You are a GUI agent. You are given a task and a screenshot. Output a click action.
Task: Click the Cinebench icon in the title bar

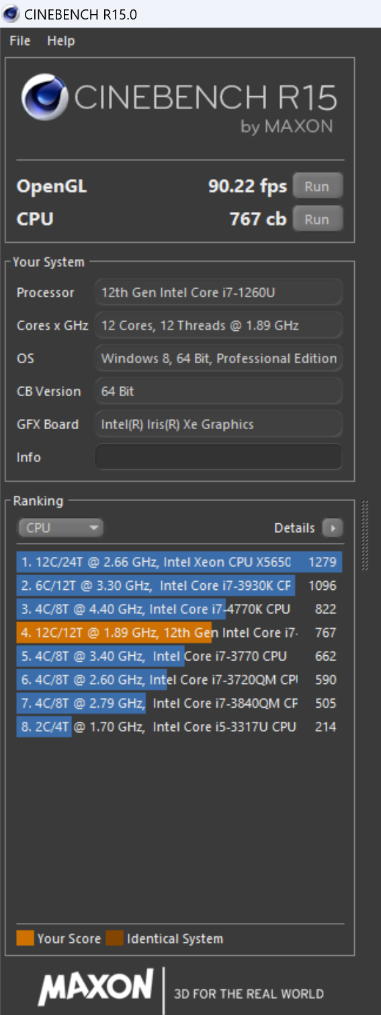(11, 13)
